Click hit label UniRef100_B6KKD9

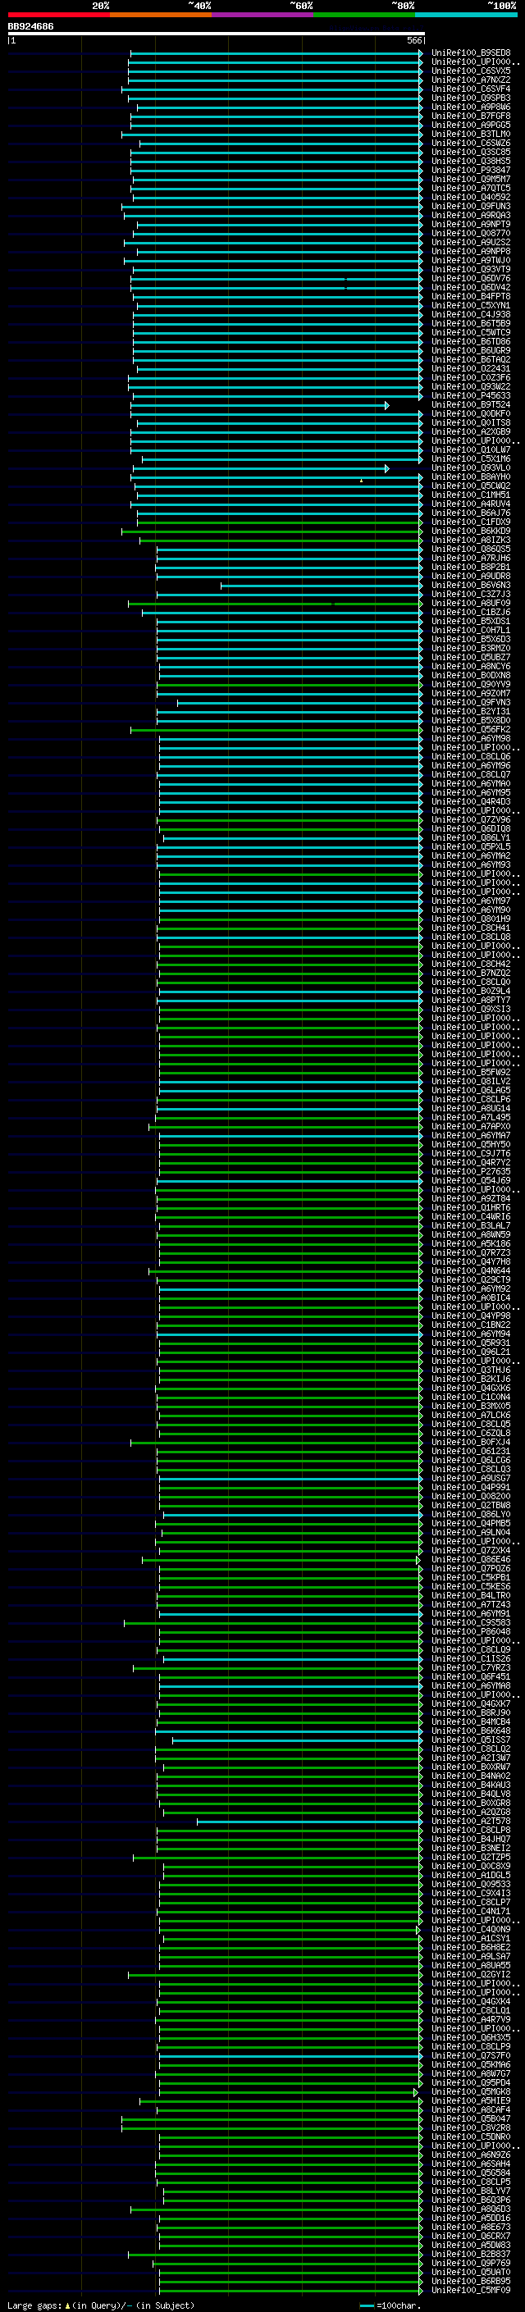point(471,531)
